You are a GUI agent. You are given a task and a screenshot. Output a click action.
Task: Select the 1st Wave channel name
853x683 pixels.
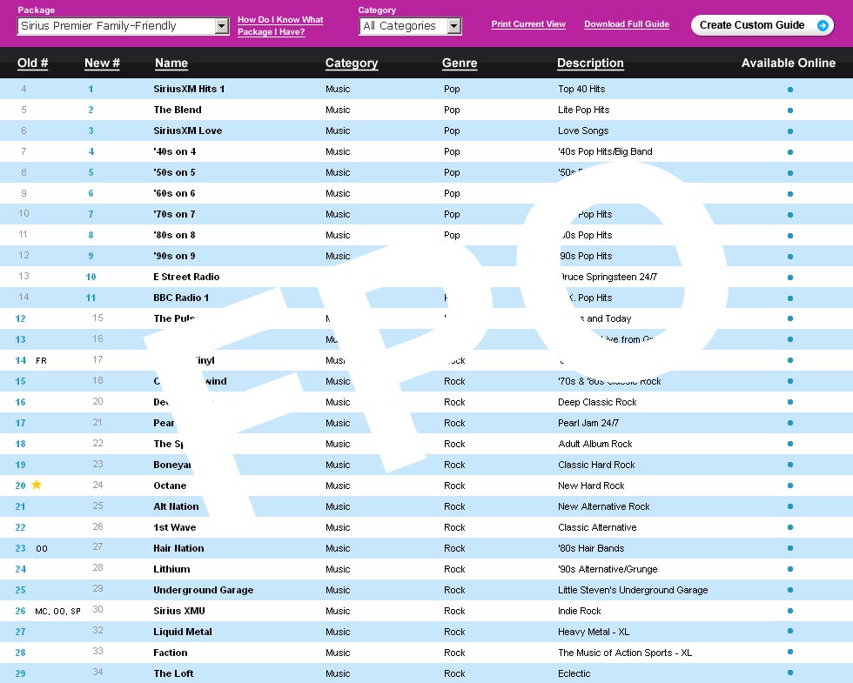coord(175,527)
